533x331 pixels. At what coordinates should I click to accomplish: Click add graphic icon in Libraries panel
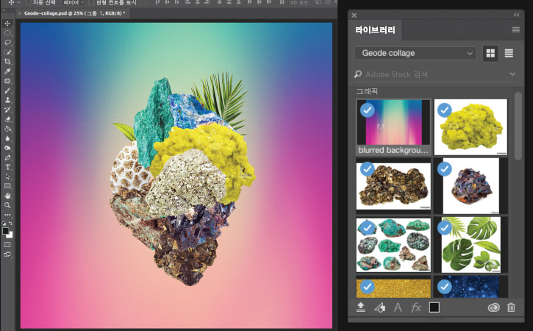click(379, 307)
